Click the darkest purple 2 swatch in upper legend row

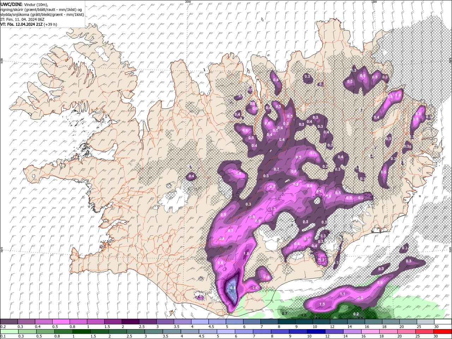[x=130, y=322]
